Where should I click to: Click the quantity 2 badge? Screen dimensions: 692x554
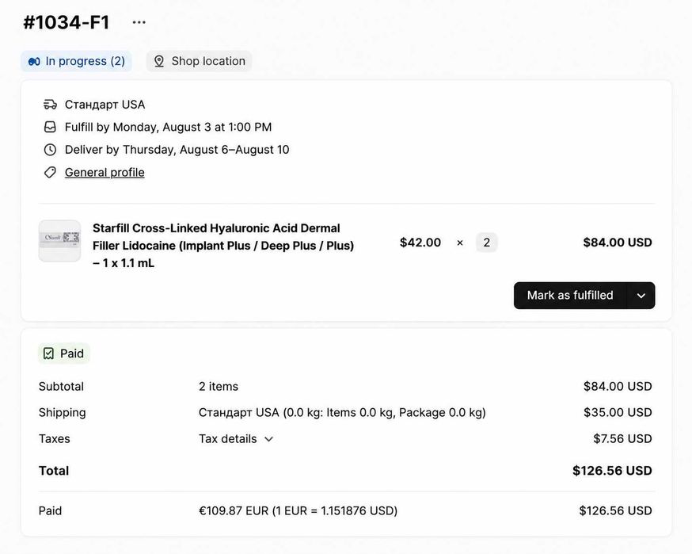click(x=486, y=243)
